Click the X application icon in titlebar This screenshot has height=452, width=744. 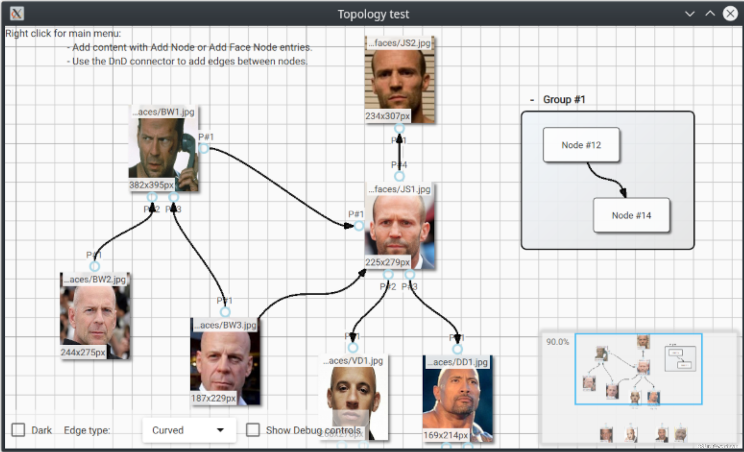tap(17, 14)
